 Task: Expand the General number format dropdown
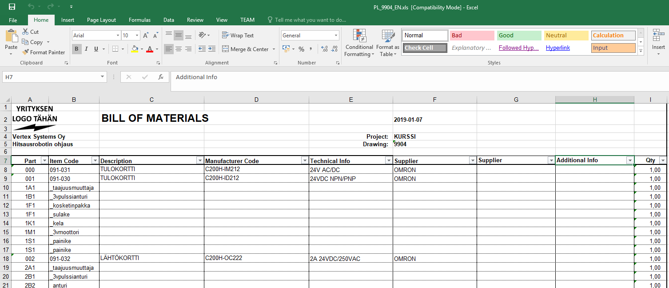coord(336,36)
